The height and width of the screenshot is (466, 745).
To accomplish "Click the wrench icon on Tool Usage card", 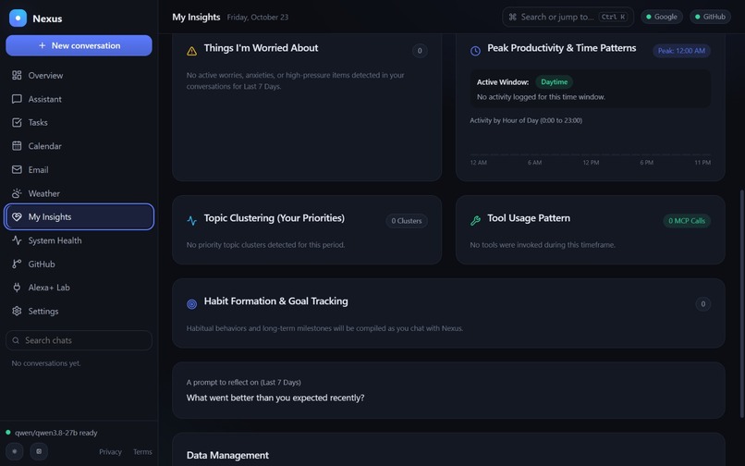I will pyautogui.click(x=475, y=221).
